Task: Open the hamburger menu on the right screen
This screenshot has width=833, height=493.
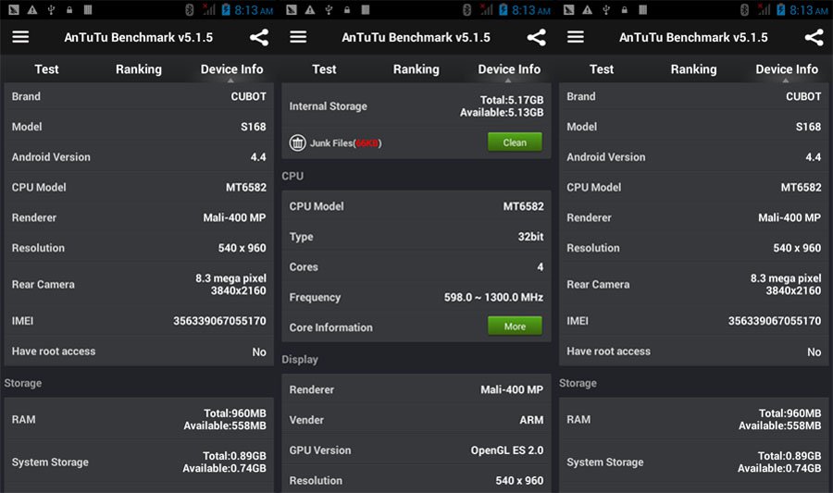Action: (x=576, y=37)
